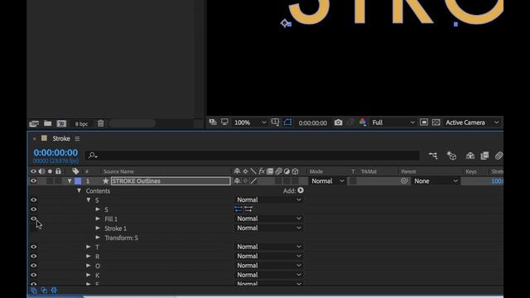Click the fx effects switch column header
The image size is (530, 298).
tap(262, 171)
